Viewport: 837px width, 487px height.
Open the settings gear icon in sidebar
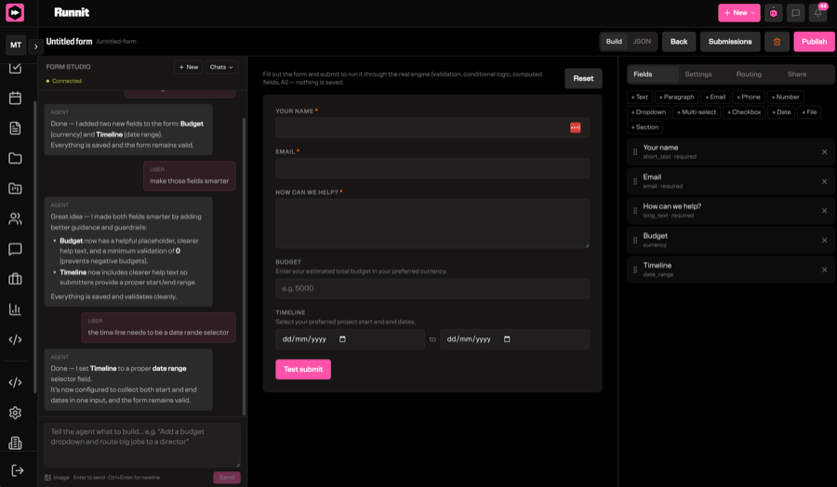point(15,413)
